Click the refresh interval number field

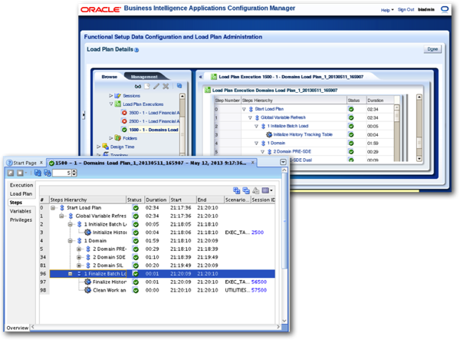(61, 173)
